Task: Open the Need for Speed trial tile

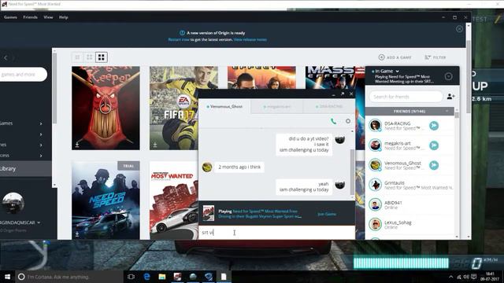Action: (106, 200)
